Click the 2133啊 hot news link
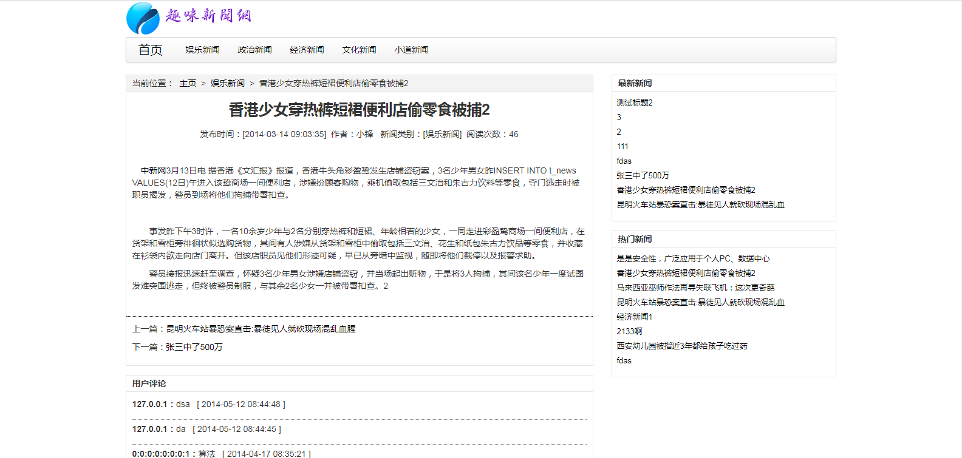Viewport: 962px width, 458px height. (629, 331)
